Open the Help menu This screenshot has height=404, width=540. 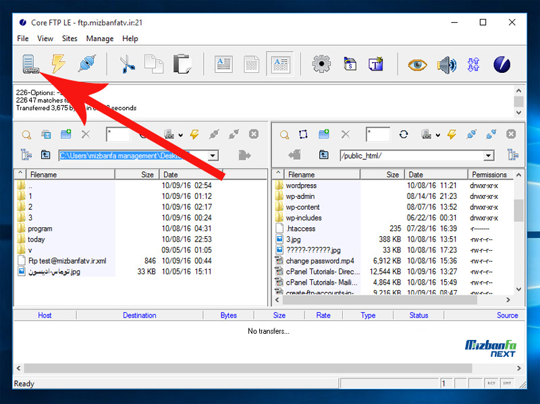[x=130, y=38]
